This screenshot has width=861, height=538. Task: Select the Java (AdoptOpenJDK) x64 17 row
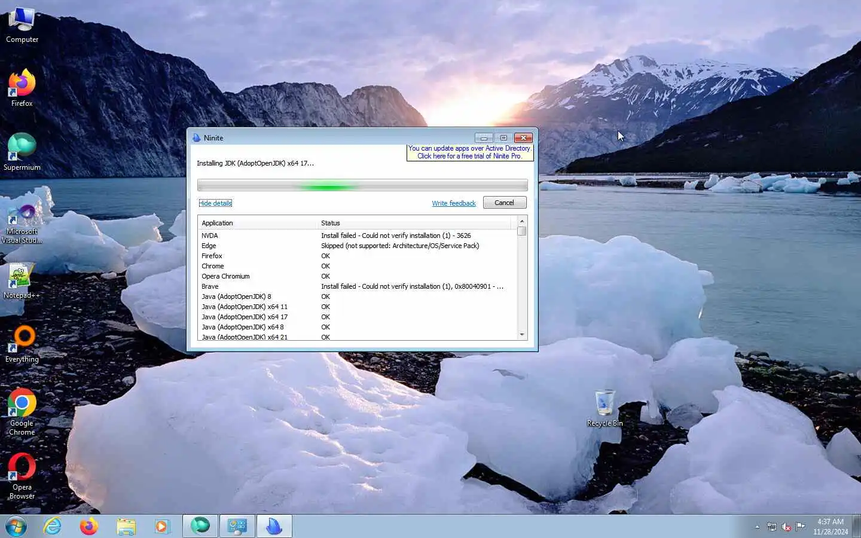(x=358, y=317)
